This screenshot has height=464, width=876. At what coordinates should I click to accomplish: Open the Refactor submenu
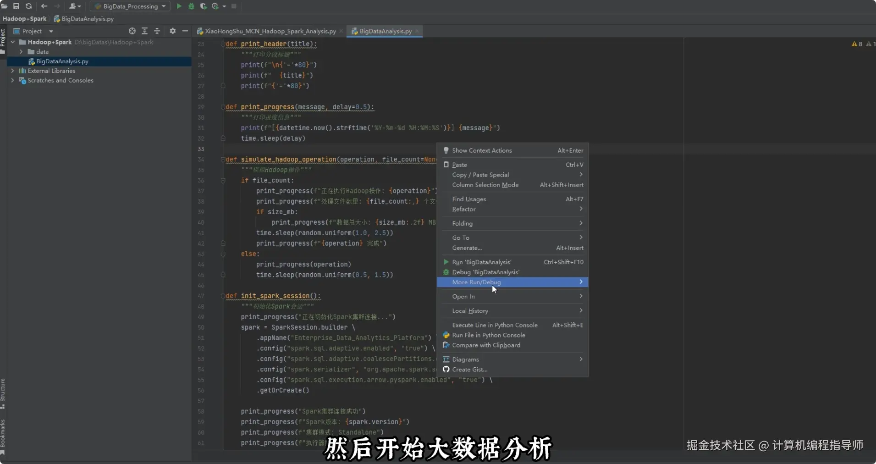(x=512, y=209)
